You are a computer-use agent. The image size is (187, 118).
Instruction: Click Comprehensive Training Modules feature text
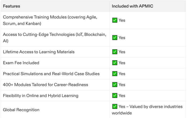coord(50,20)
